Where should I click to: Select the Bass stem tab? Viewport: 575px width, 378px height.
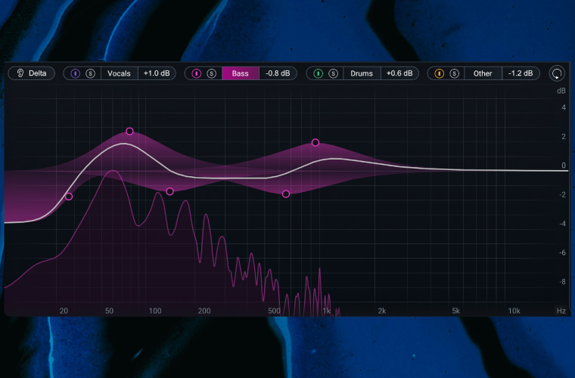[241, 73]
